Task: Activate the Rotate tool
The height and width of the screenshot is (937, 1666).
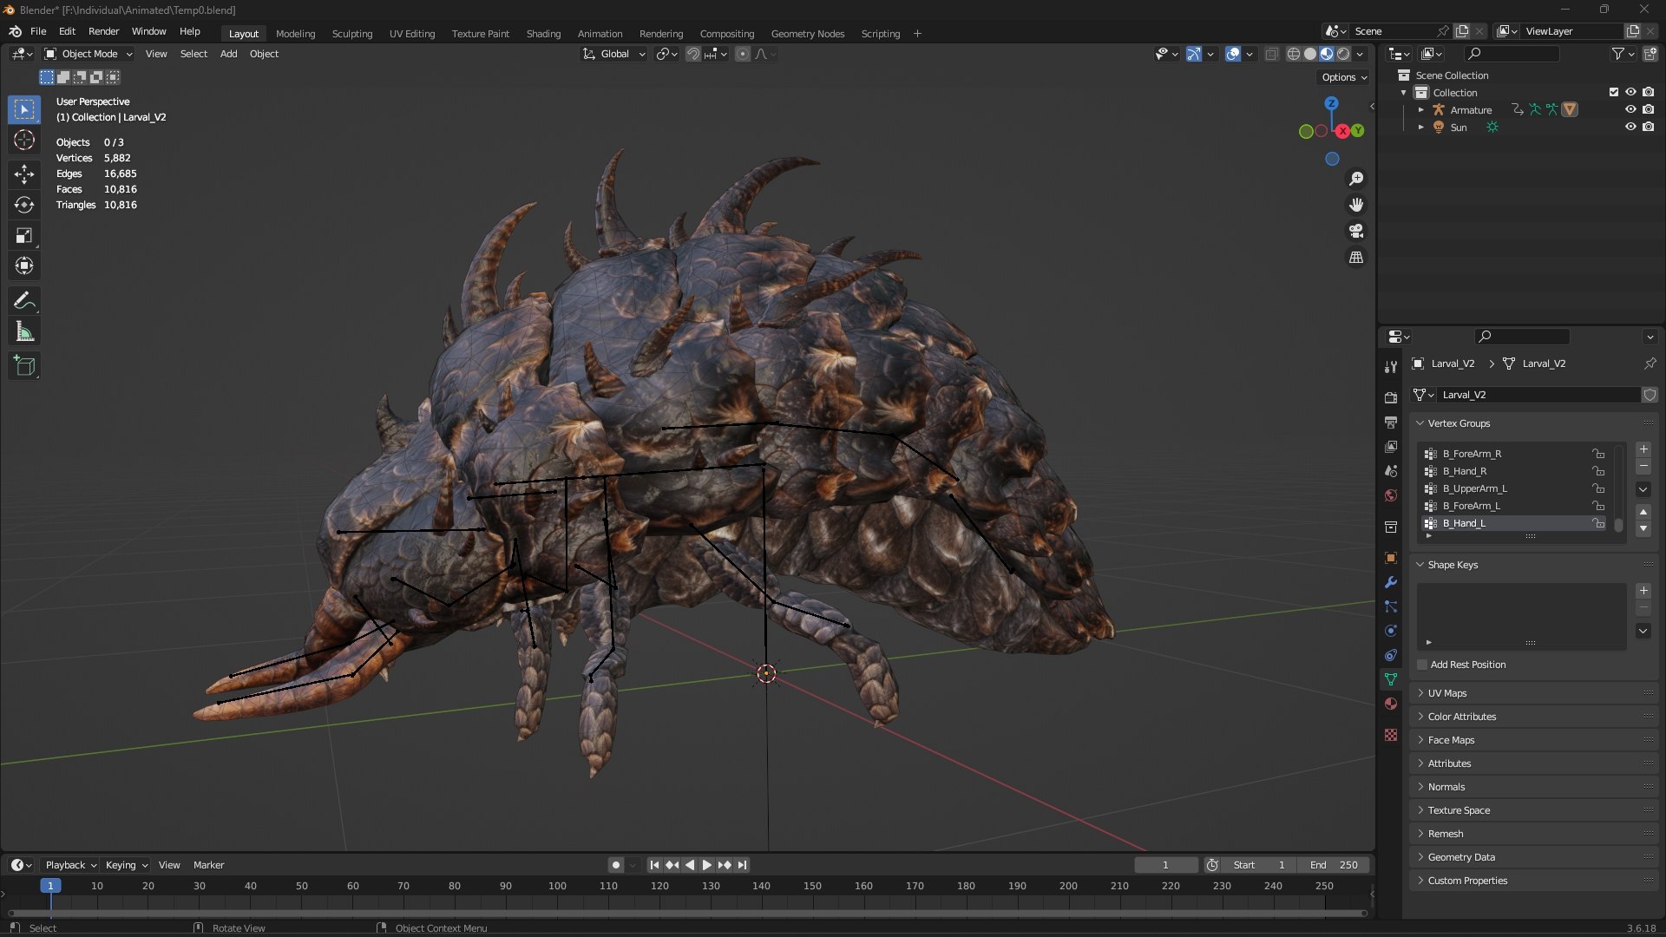Action: click(x=24, y=205)
